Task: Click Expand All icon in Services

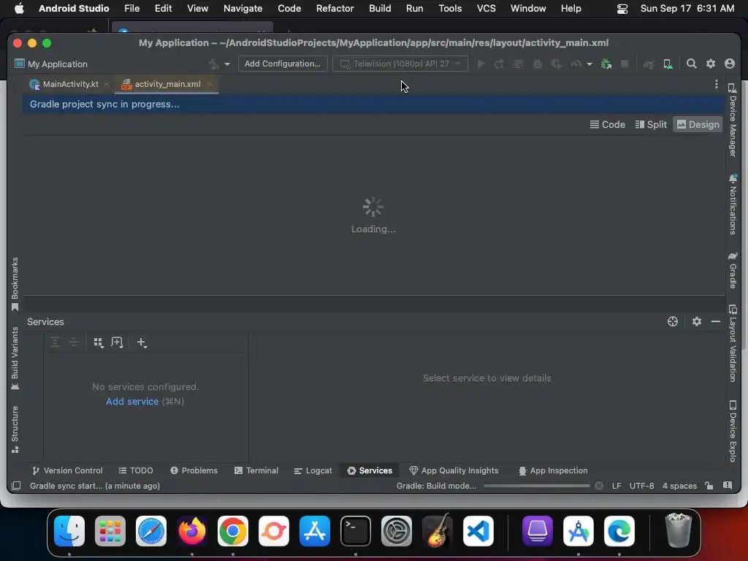Action: point(55,342)
